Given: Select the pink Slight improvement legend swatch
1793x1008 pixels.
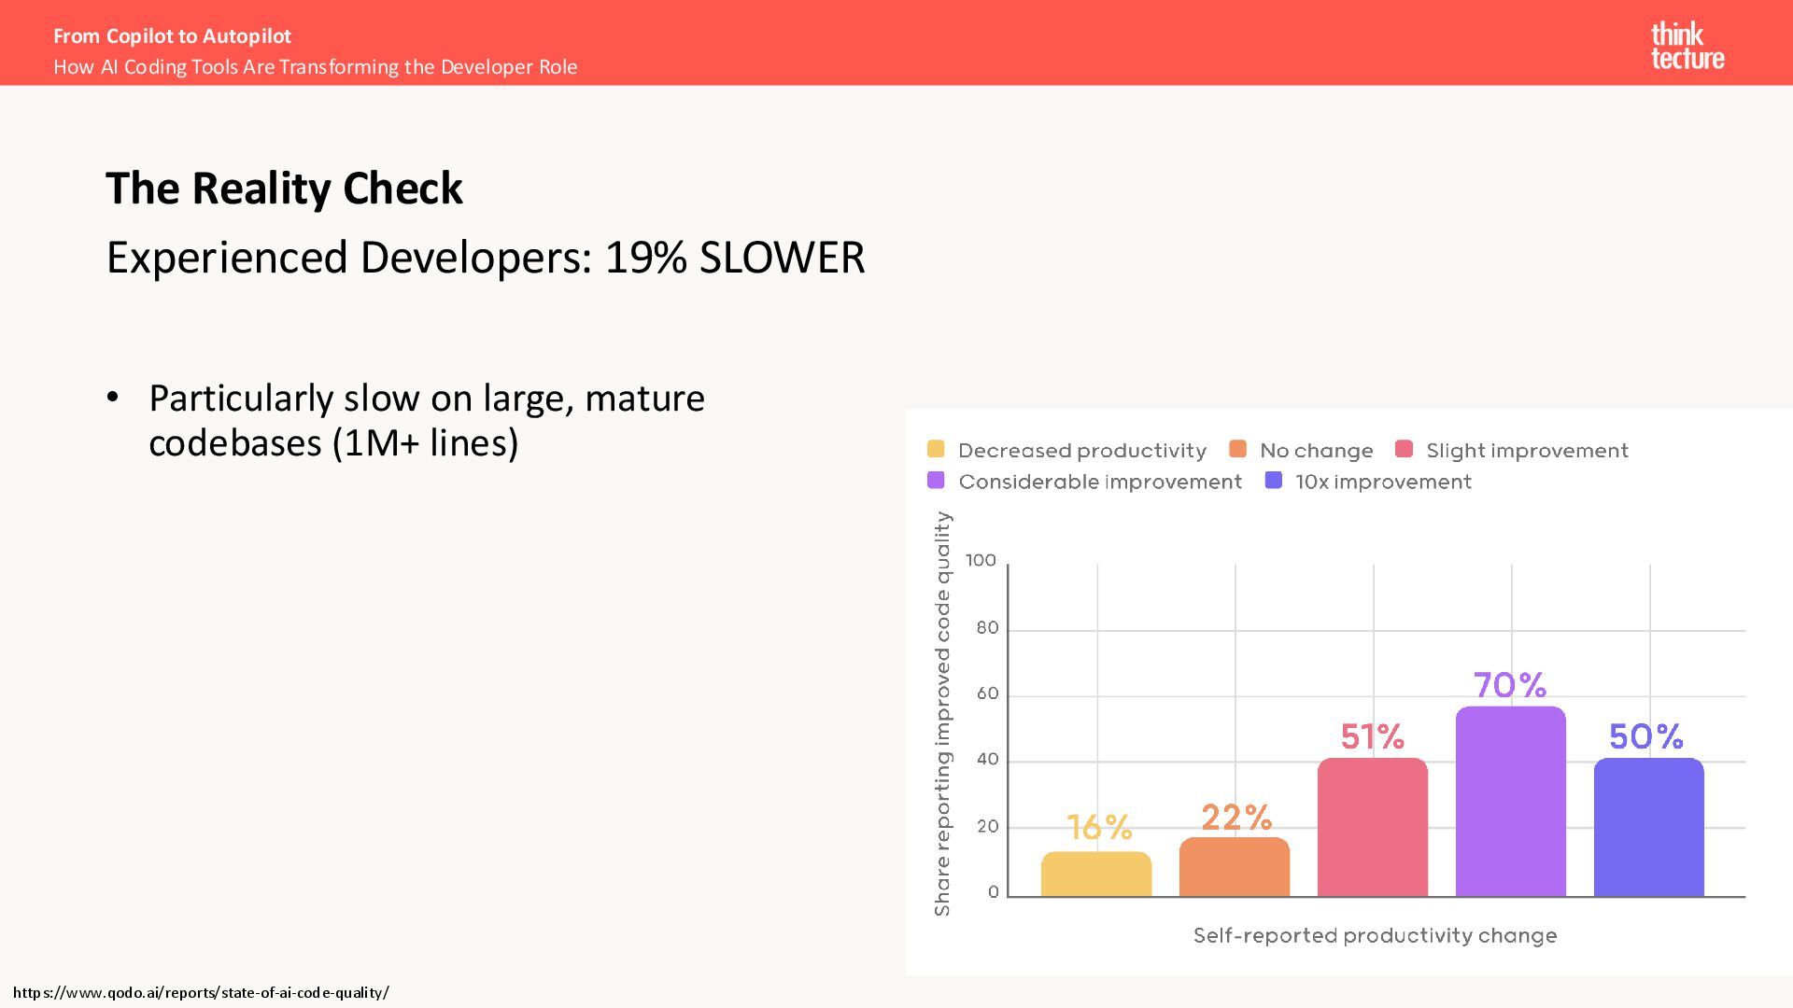Looking at the screenshot, I should [1404, 449].
